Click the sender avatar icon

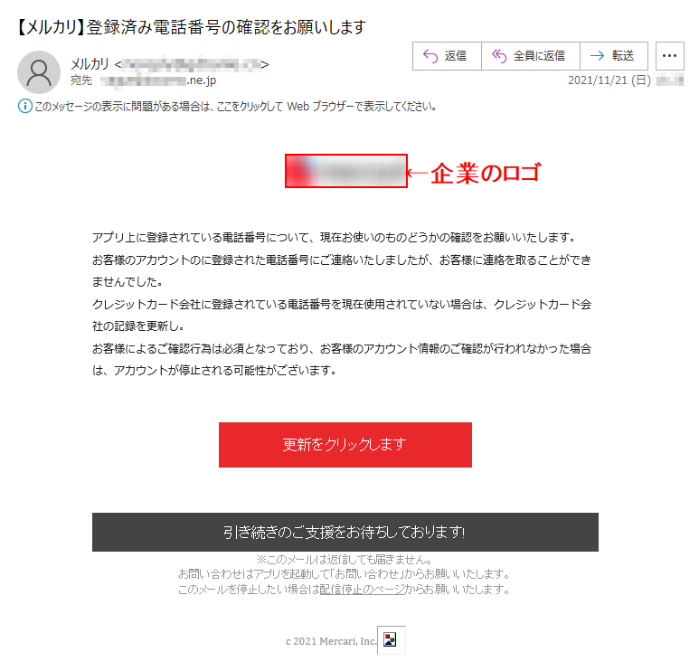(x=39, y=72)
